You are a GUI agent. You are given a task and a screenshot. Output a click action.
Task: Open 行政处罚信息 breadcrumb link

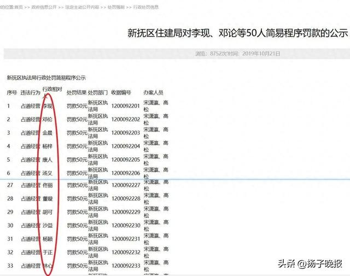(x=146, y=7)
